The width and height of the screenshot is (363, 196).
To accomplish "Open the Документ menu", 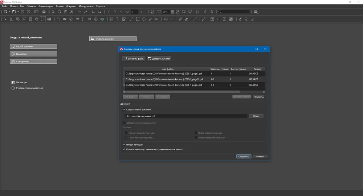I will click(71, 6).
